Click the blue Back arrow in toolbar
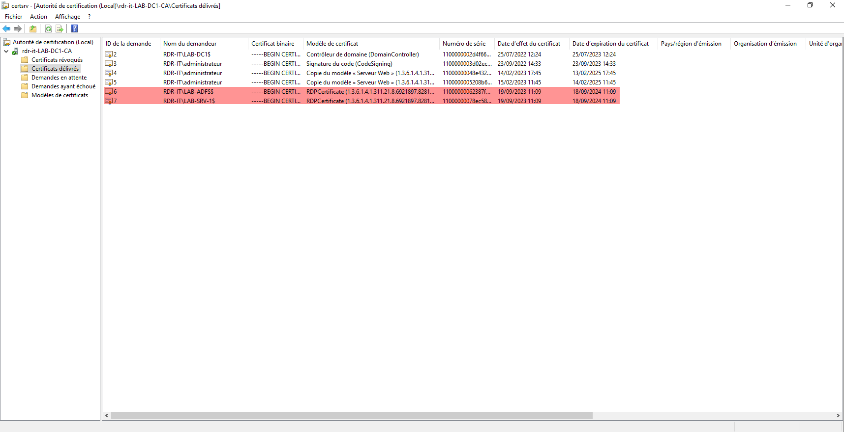844x432 pixels. coord(6,29)
